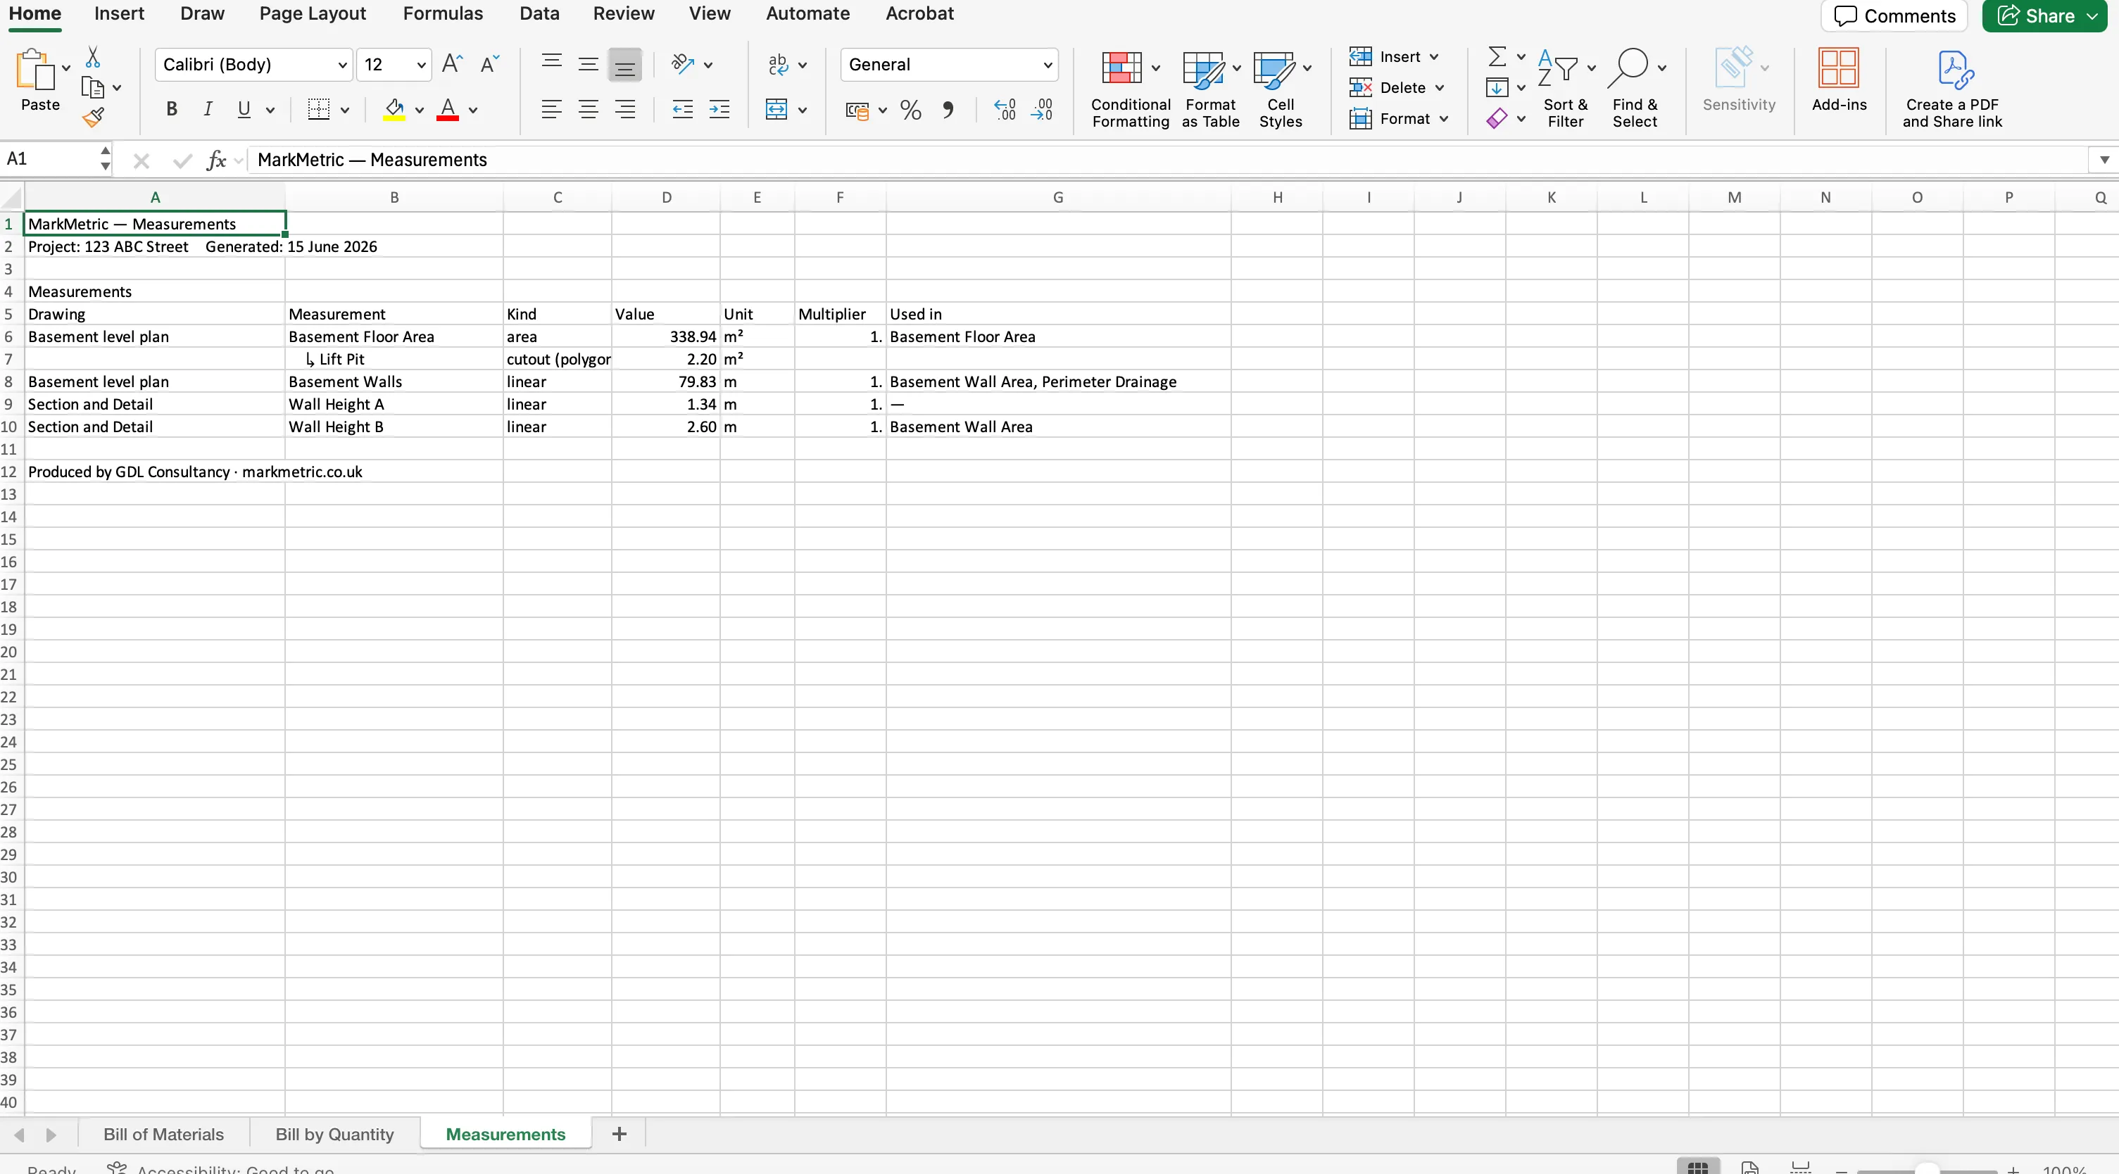The image size is (2119, 1174).
Task: Click the Fill down icon
Action: pos(1497,87)
